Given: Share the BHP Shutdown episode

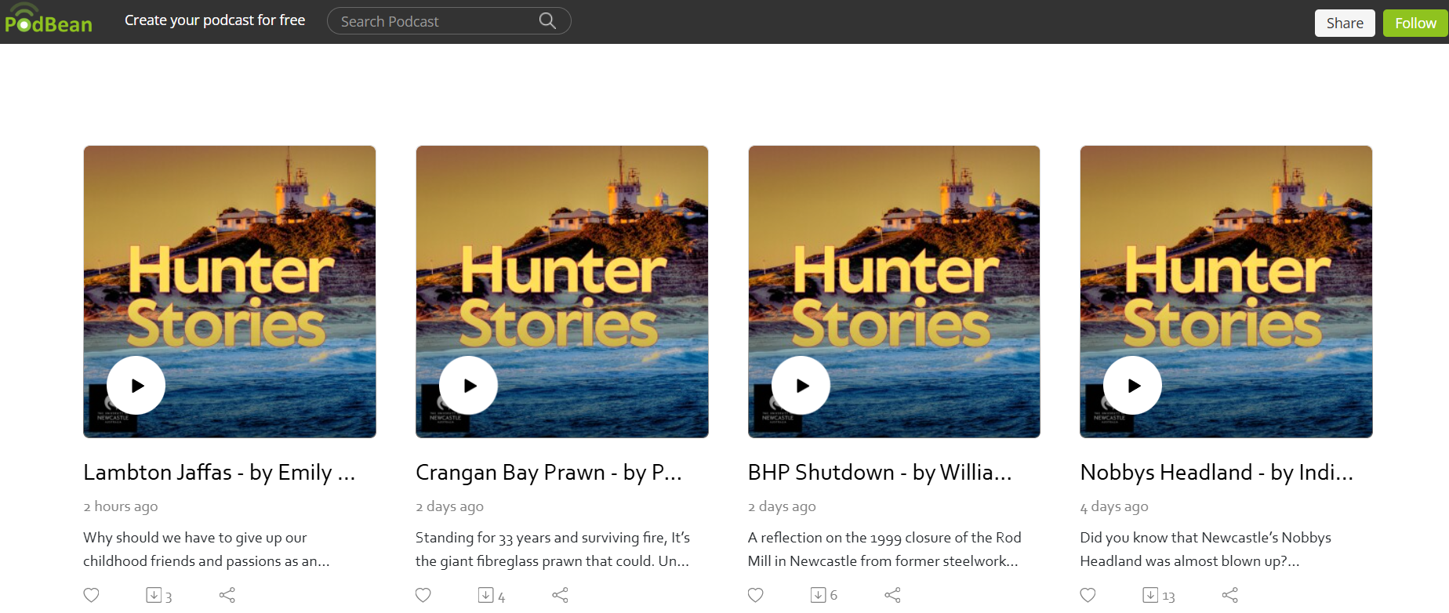Looking at the screenshot, I should 892,595.
